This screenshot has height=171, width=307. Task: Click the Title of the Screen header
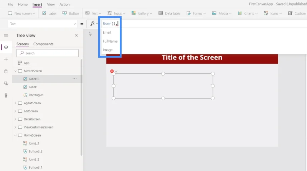(x=192, y=58)
